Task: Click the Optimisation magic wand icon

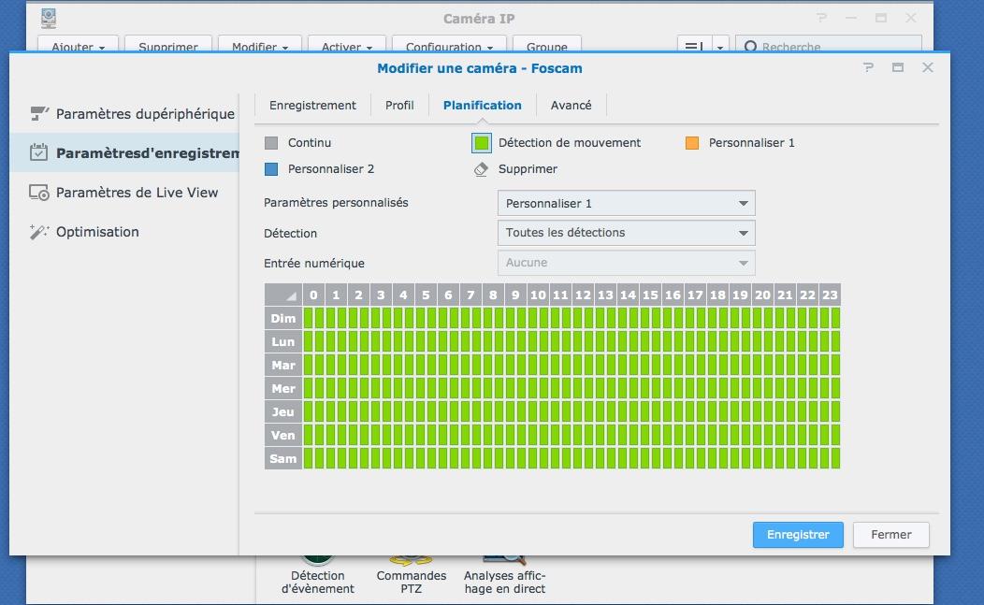Action: click(38, 232)
